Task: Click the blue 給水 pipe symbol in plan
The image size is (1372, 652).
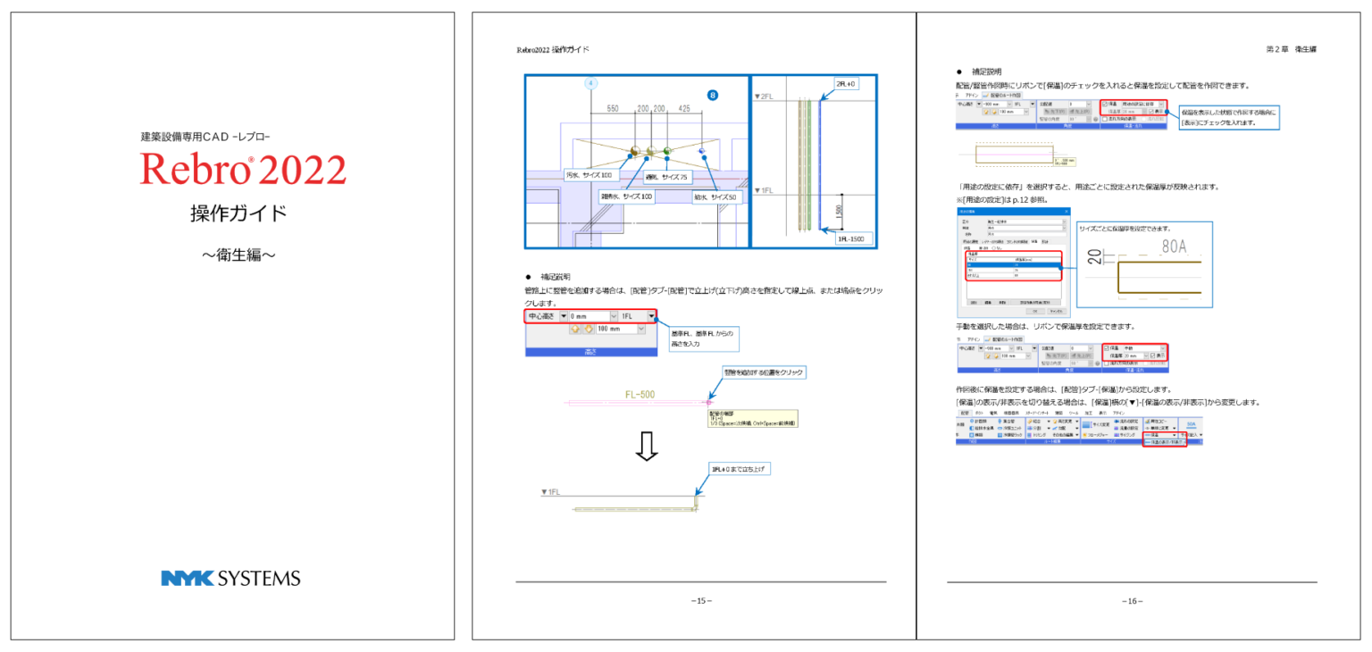Action: tap(702, 151)
